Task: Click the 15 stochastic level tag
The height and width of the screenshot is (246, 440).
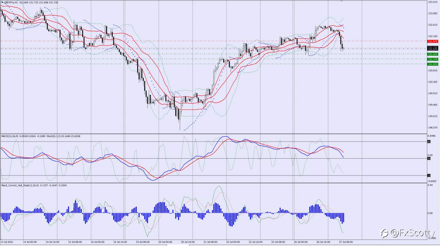Action: (x=429, y=175)
